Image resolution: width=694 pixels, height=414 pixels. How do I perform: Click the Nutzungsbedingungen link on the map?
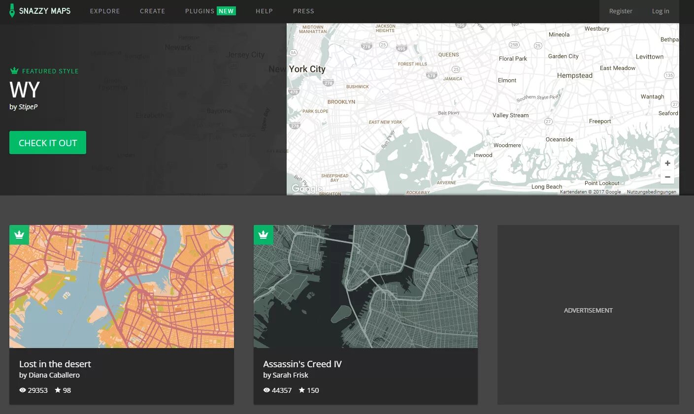click(651, 192)
